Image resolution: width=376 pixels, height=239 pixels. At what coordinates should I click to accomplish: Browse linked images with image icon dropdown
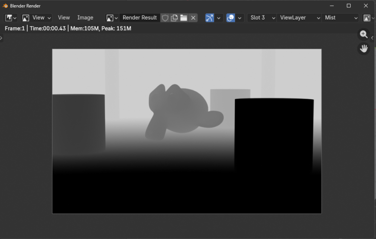(112, 18)
